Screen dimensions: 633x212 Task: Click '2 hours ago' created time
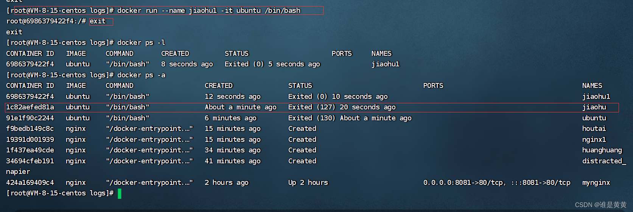227,183
